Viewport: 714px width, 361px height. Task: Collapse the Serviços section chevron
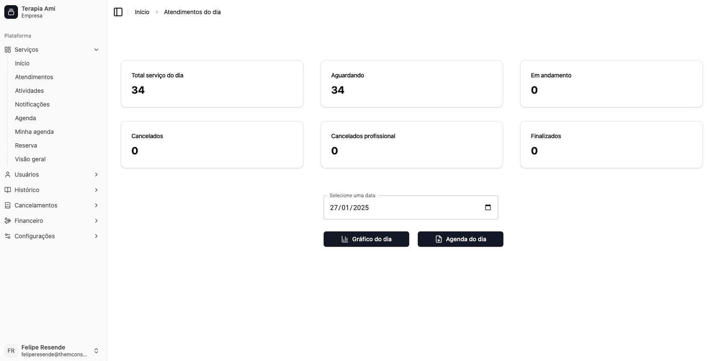(96, 50)
